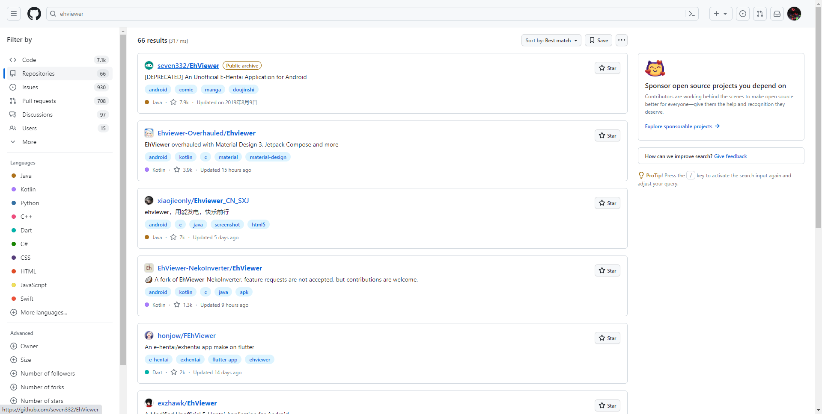Image resolution: width=822 pixels, height=414 pixels.
Task: Click the filter sidebar scrollbar
Action: [123, 200]
